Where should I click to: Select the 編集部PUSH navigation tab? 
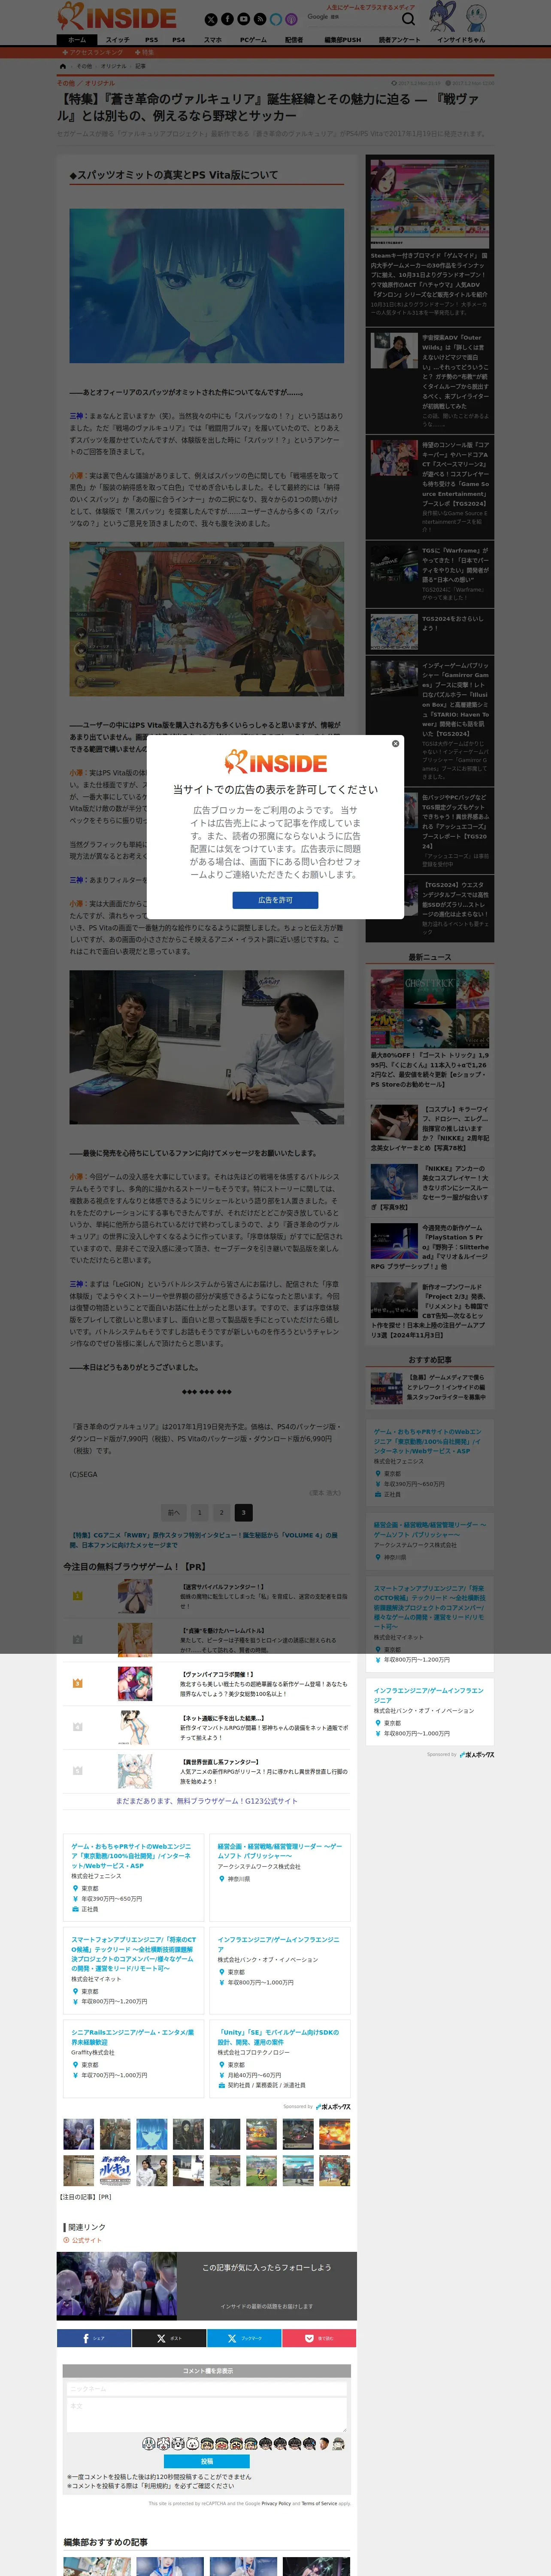click(x=343, y=40)
